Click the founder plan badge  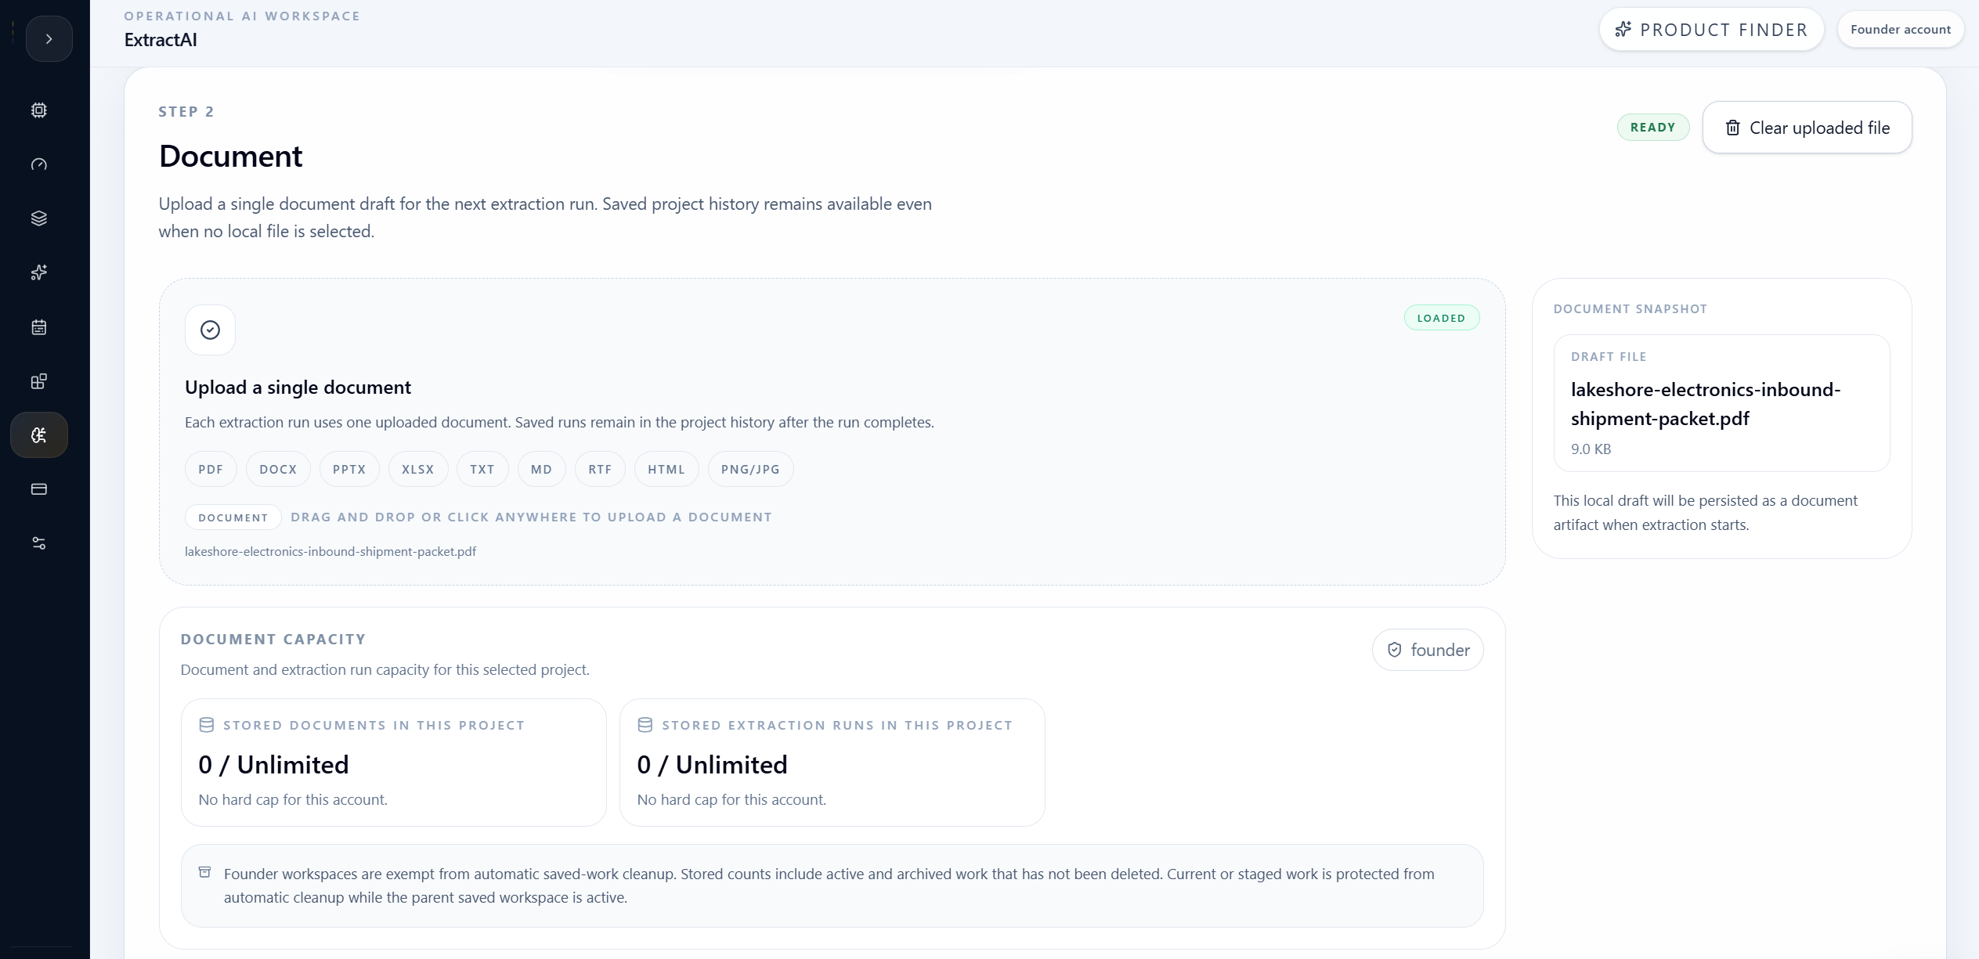click(x=1428, y=650)
